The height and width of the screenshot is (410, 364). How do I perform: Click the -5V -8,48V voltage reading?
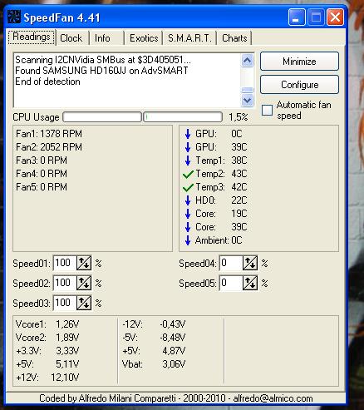click(x=154, y=338)
